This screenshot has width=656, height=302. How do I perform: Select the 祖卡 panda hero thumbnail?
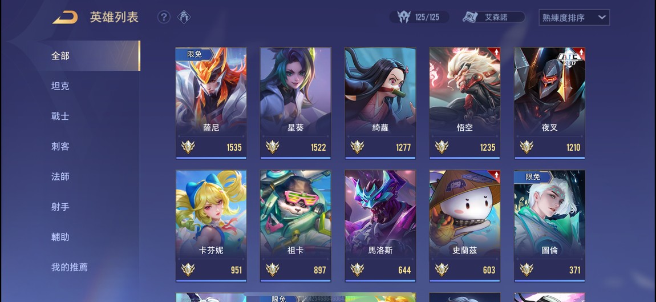(295, 226)
